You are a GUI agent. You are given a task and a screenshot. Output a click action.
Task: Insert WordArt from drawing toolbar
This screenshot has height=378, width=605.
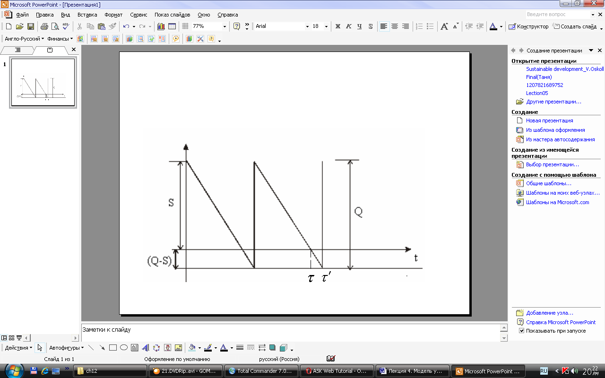[x=146, y=348]
